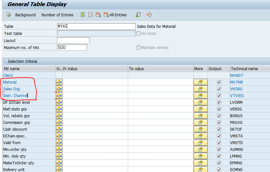
Task: Open selection option icon for Distr. Channel row
Action: tap(59, 95)
